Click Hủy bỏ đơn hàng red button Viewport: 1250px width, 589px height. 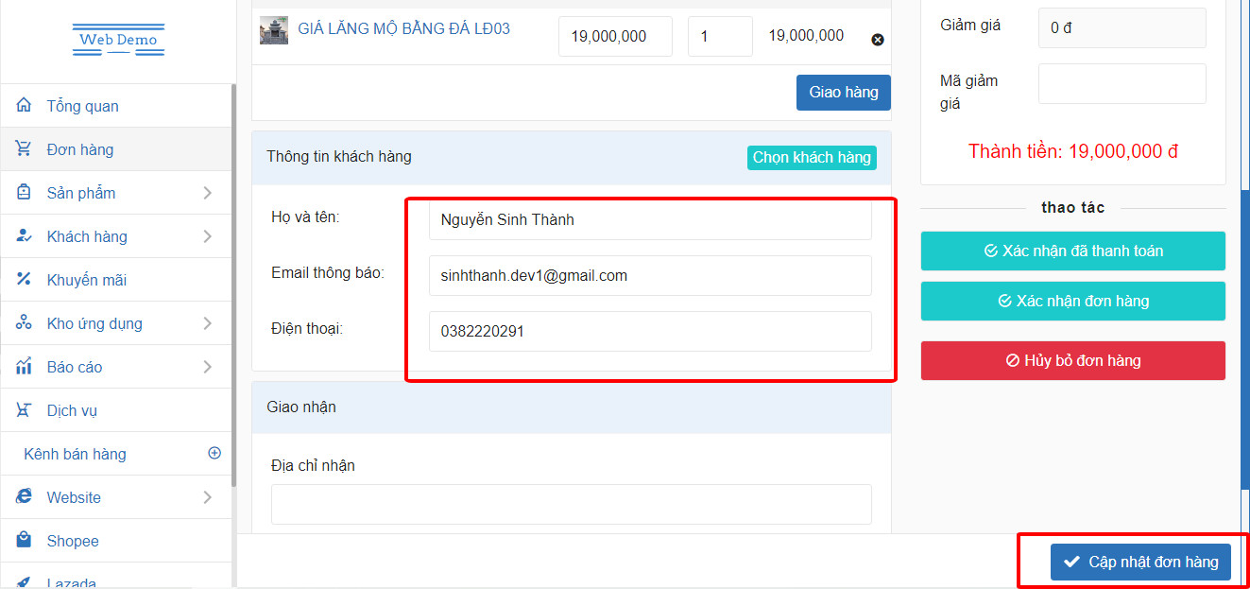1072,360
